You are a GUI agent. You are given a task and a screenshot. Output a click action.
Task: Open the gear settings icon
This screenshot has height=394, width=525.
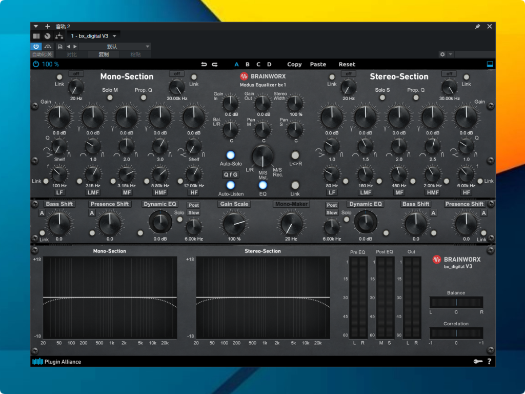(x=442, y=54)
